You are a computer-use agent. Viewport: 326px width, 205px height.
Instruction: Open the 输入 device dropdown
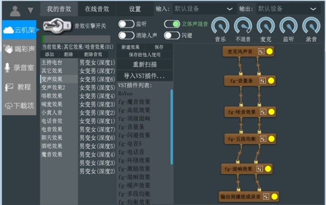[x=205, y=9]
